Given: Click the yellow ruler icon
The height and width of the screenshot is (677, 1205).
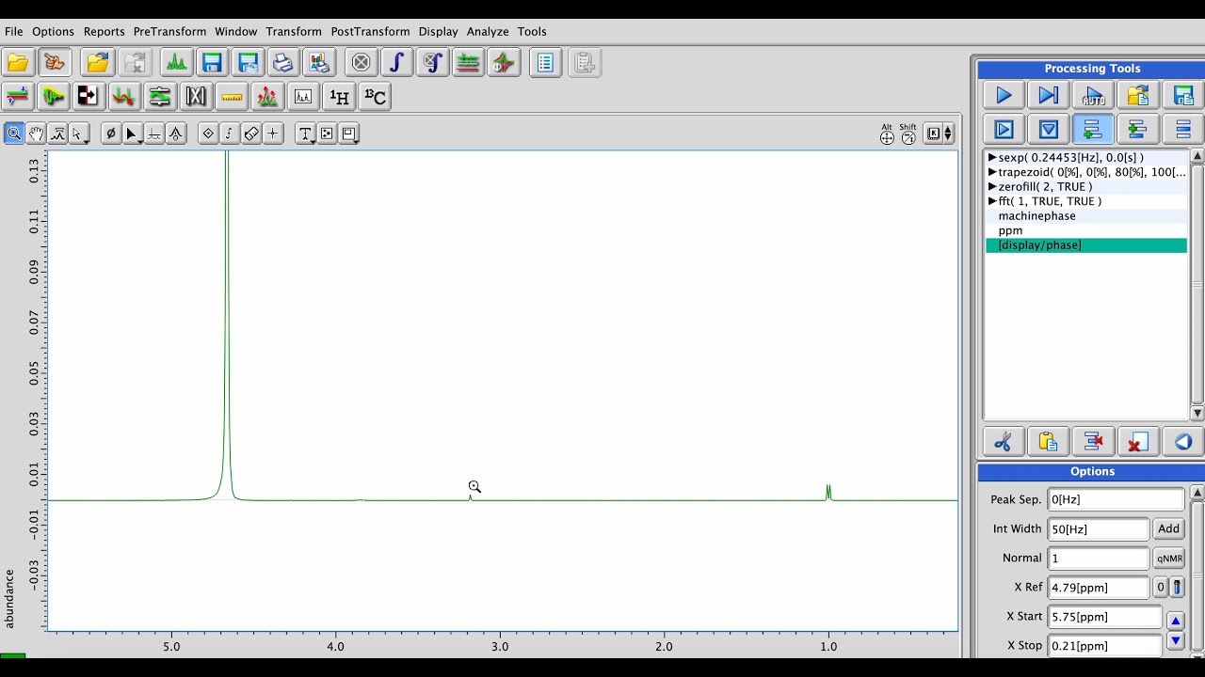Looking at the screenshot, I should click(x=232, y=97).
